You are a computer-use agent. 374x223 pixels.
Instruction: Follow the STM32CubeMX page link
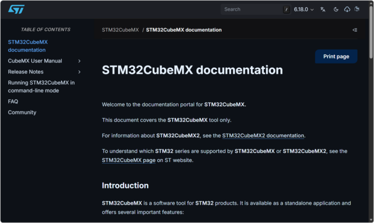point(128,160)
